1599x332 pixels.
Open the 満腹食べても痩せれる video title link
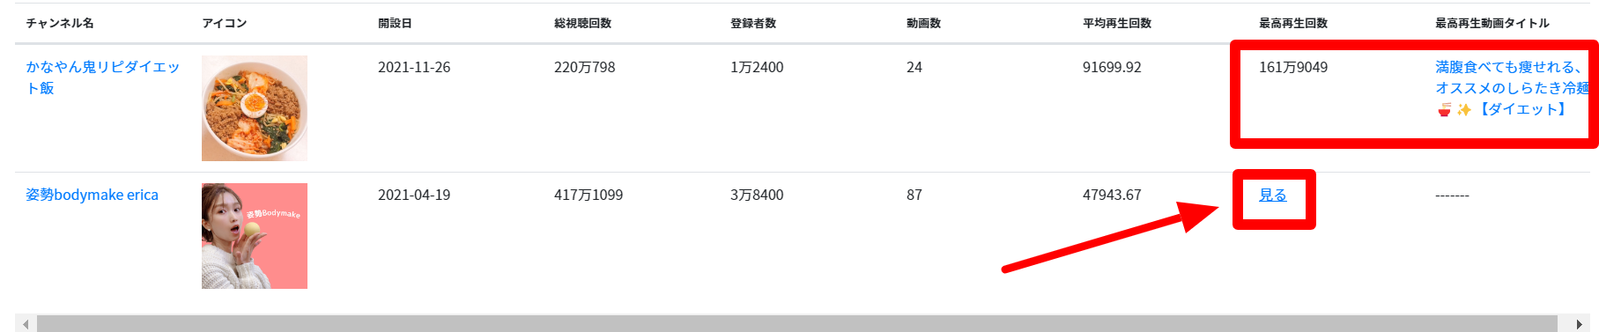click(1513, 88)
